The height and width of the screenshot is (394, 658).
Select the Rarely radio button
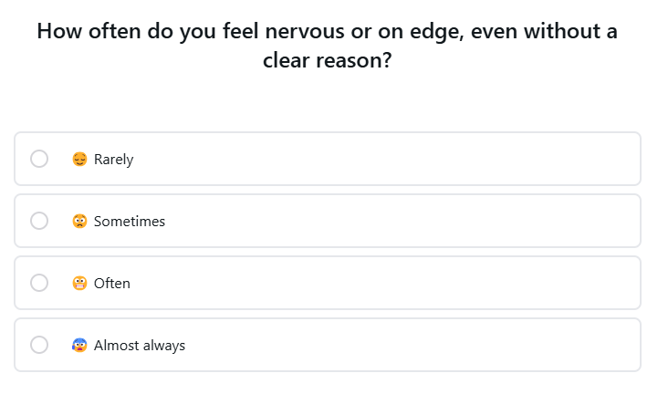(39, 160)
